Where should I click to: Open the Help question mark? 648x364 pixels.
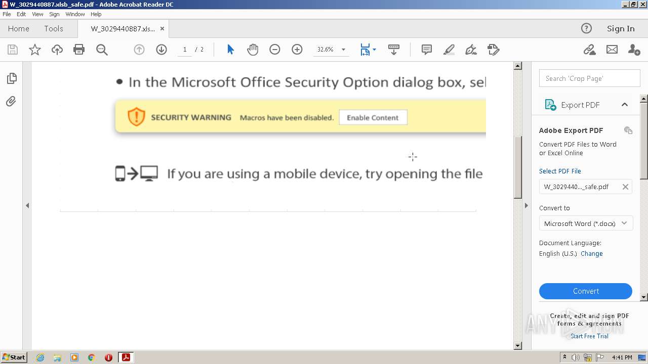click(x=586, y=29)
